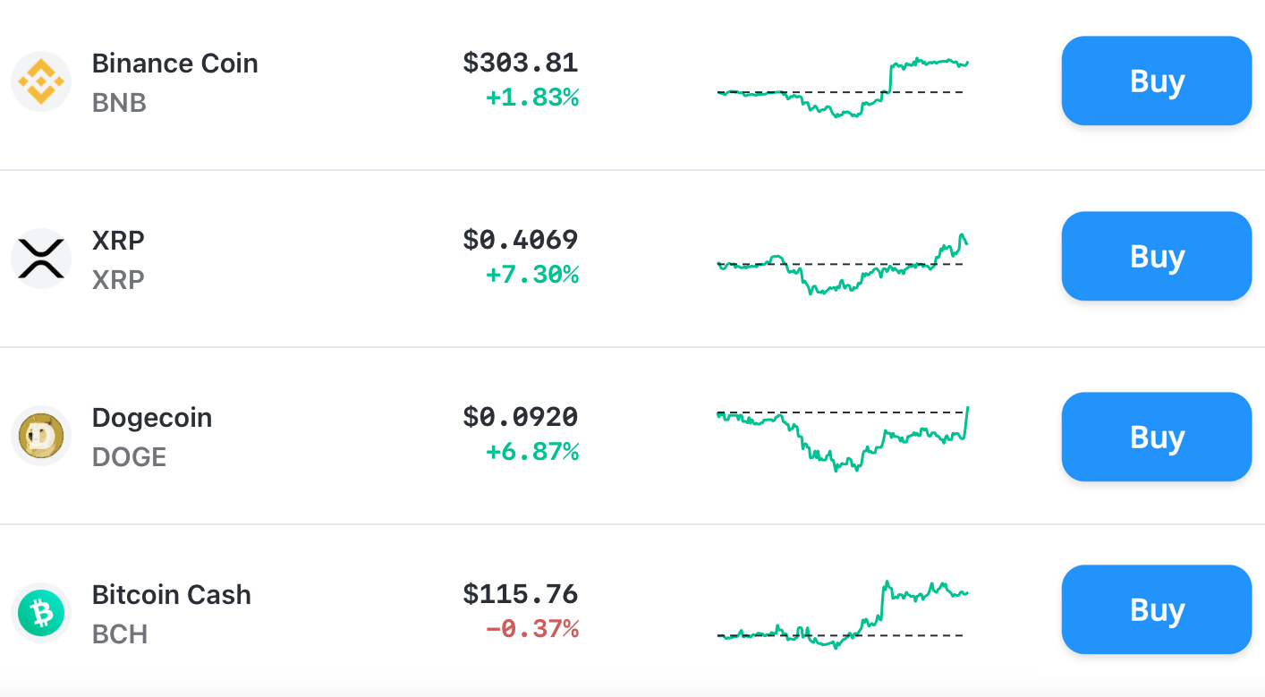This screenshot has width=1265, height=697.
Task: Click the Binance Coin logo icon
Action: (x=40, y=81)
